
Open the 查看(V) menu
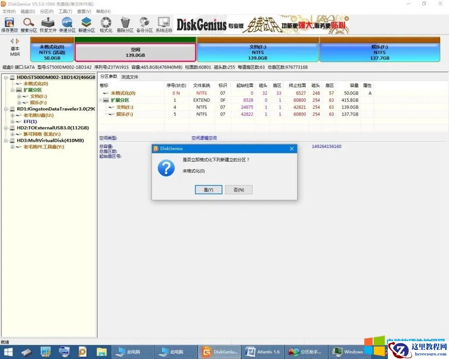pos(84,12)
